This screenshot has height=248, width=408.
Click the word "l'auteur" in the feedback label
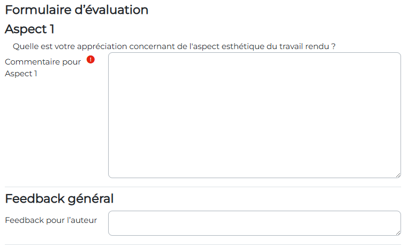pos(82,220)
